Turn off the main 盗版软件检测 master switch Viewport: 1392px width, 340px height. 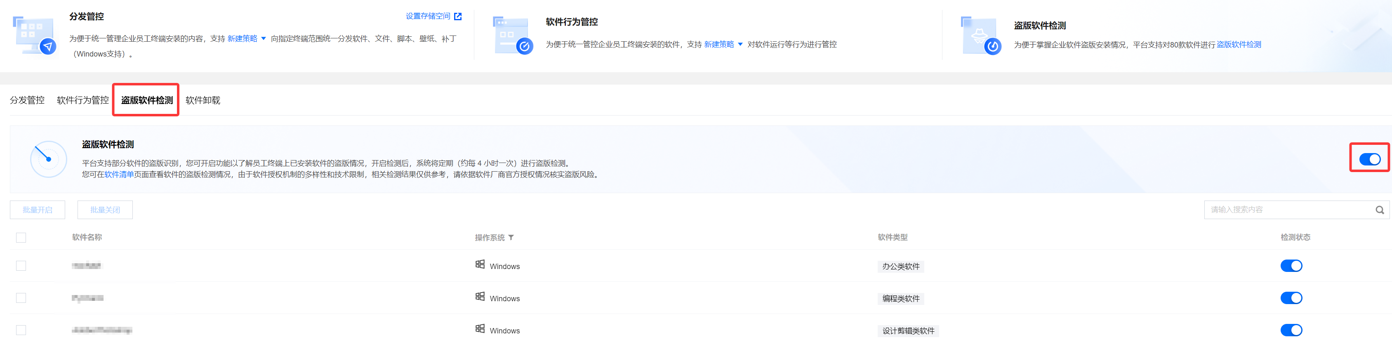pyautogui.click(x=1369, y=159)
